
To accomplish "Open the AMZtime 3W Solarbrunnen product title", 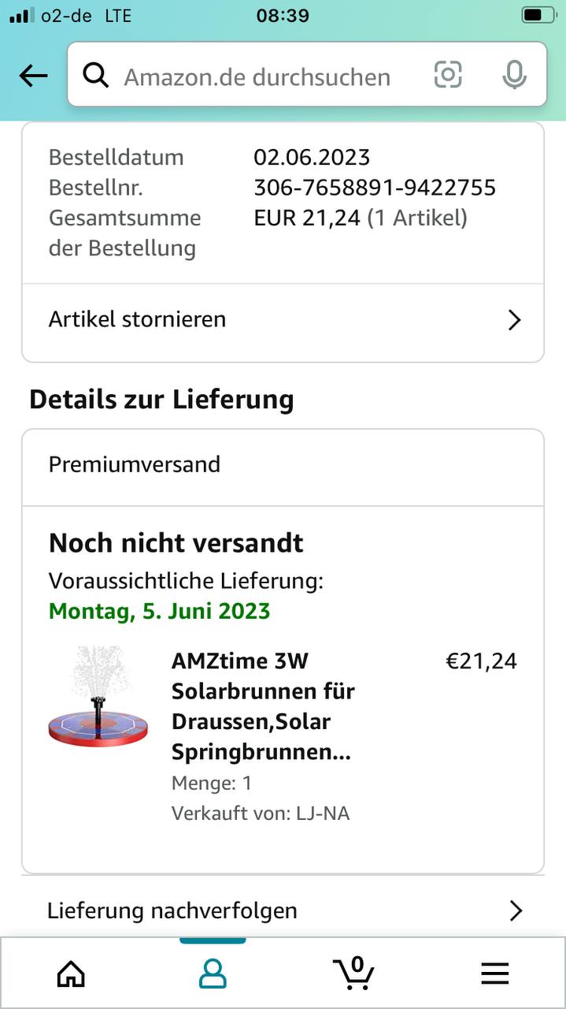I will click(x=263, y=706).
